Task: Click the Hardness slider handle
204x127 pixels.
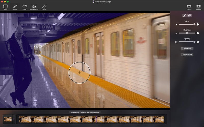Action: (x=187, y=33)
